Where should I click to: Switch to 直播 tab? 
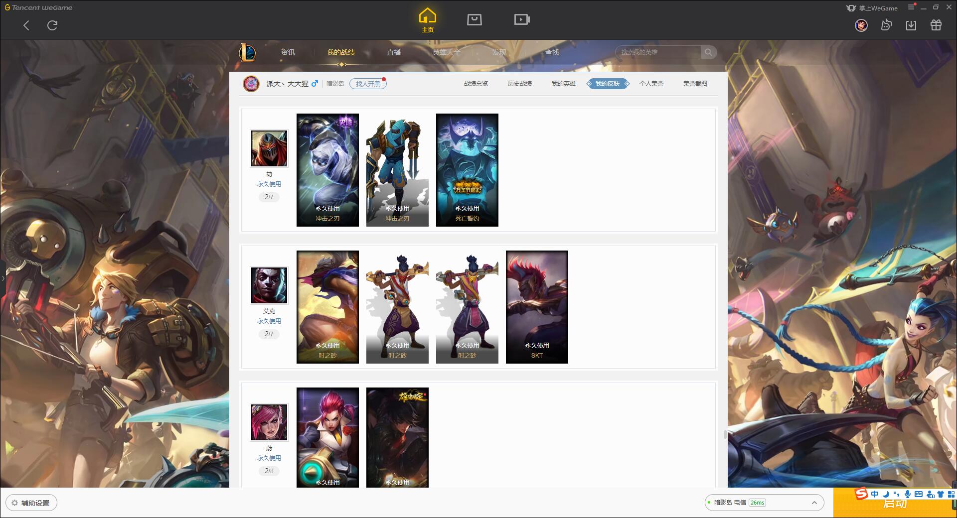coord(394,52)
